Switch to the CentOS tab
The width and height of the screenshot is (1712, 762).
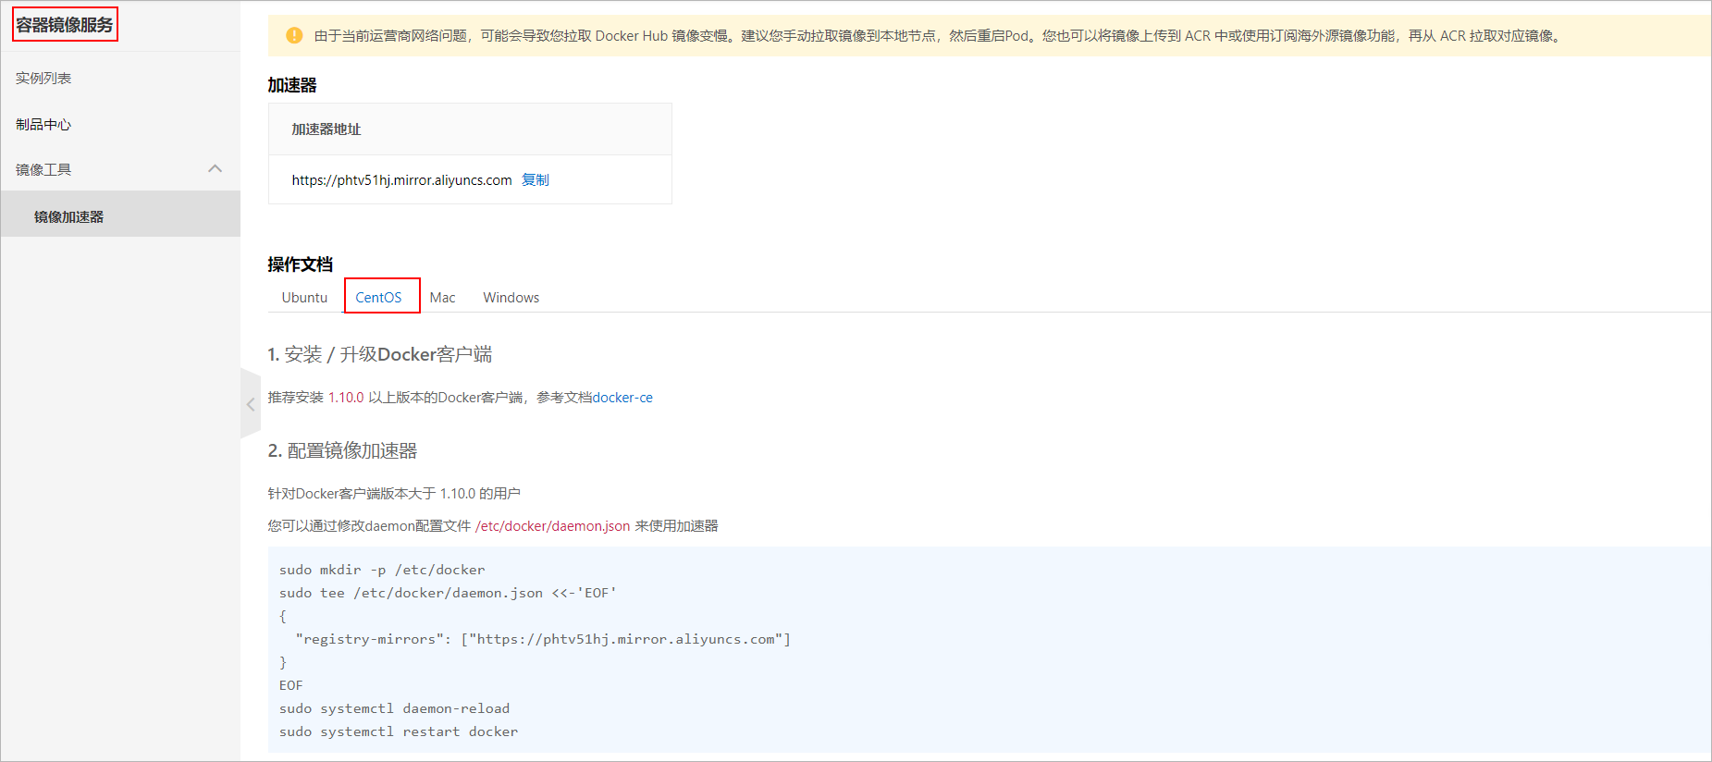tap(378, 298)
